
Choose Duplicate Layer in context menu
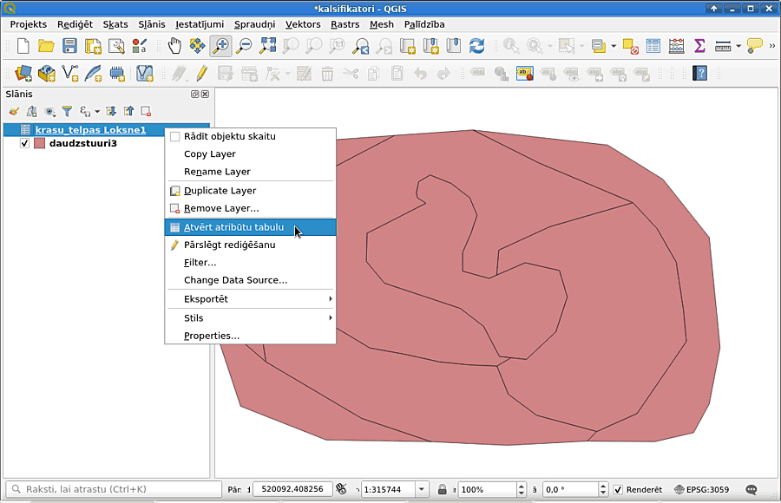[250, 190]
